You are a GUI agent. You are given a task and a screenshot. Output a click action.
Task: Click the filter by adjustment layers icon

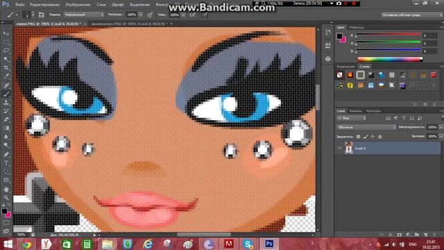click(x=396, y=118)
